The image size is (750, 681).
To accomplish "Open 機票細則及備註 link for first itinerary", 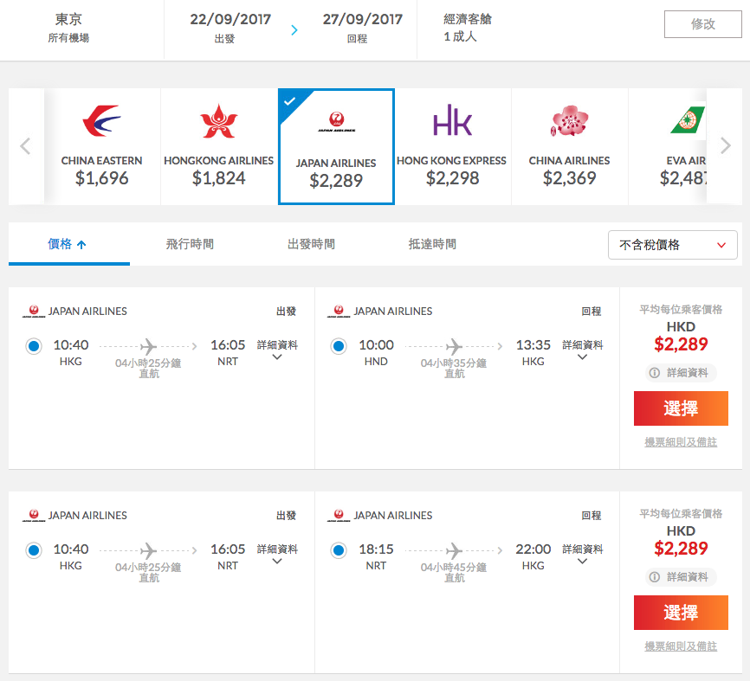I will [x=681, y=442].
